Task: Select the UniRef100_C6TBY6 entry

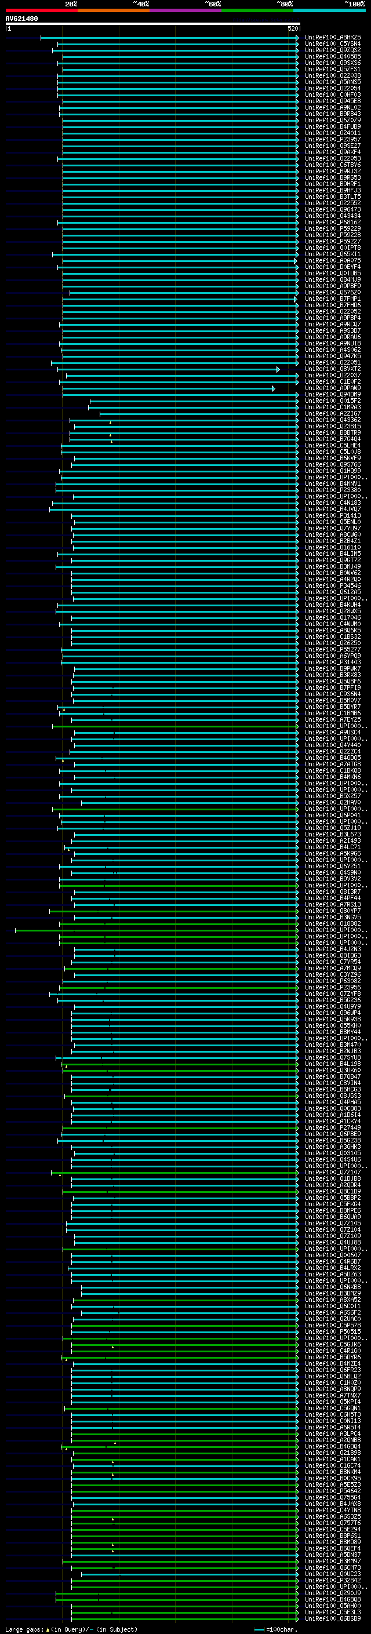Action: tap(333, 165)
